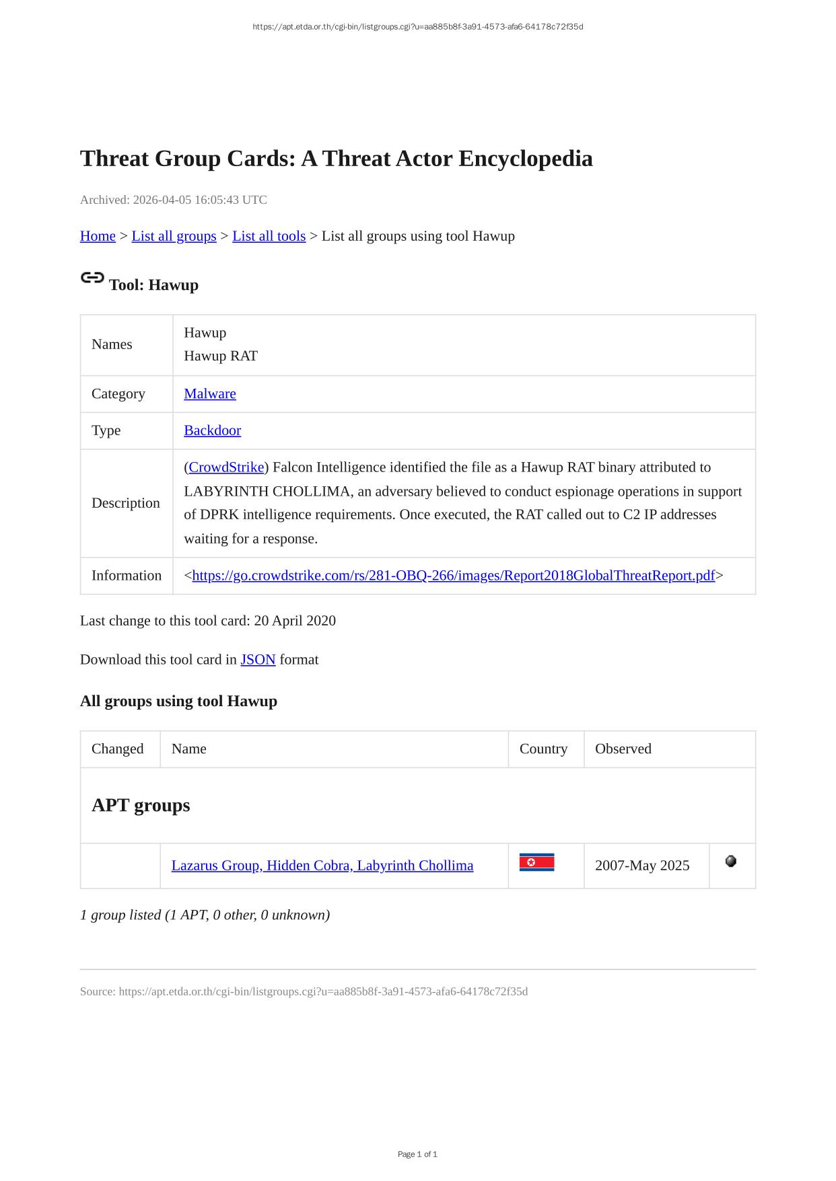Click the chain link icon beside Tool: Hawup
This screenshot has width=836, height=1181.
[92, 277]
